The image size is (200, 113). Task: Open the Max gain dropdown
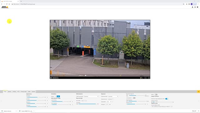coord(107,105)
